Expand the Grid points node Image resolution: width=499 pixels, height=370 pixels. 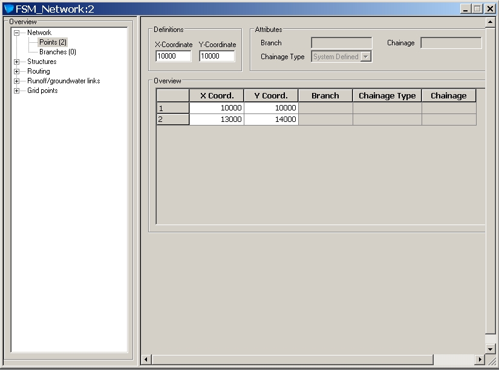[16, 91]
